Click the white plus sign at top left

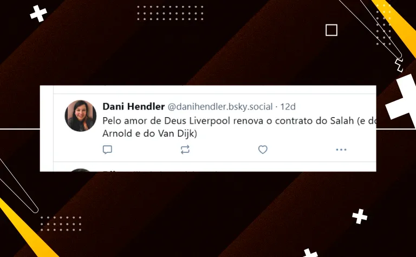[38, 14]
